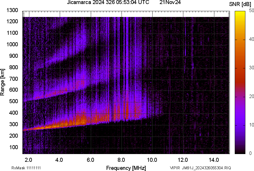The height and width of the screenshot is (171, 254).
Task: Click the range tick label '1300'
Action: pos(12,10)
